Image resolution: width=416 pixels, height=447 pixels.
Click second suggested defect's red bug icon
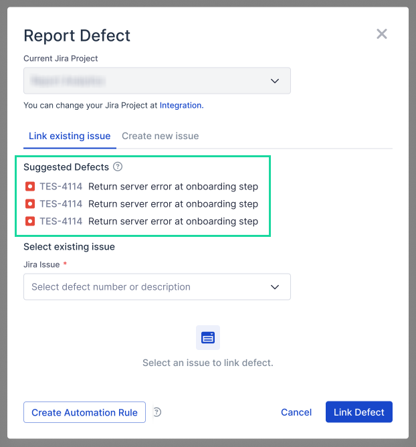point(30,204)
